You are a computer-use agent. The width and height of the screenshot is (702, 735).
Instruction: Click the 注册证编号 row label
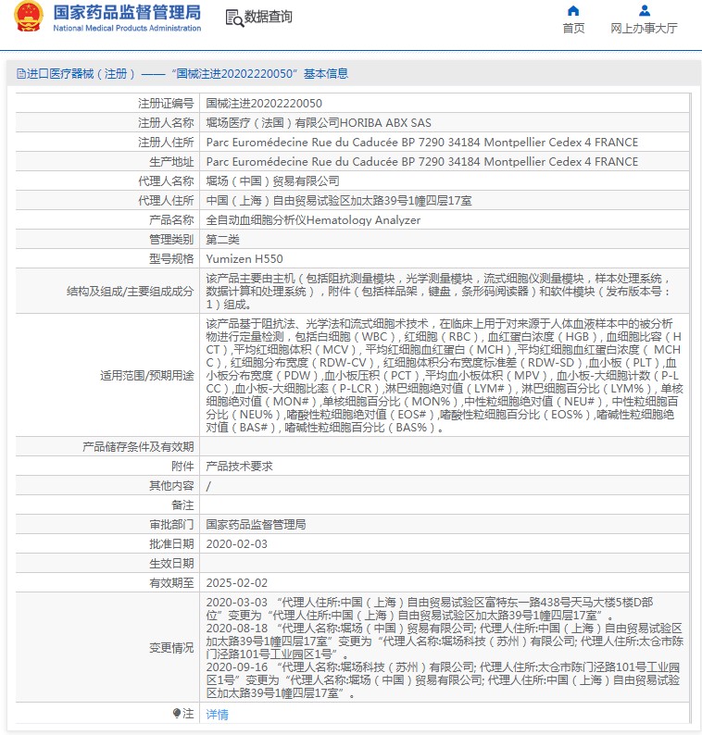click(166, 103)
